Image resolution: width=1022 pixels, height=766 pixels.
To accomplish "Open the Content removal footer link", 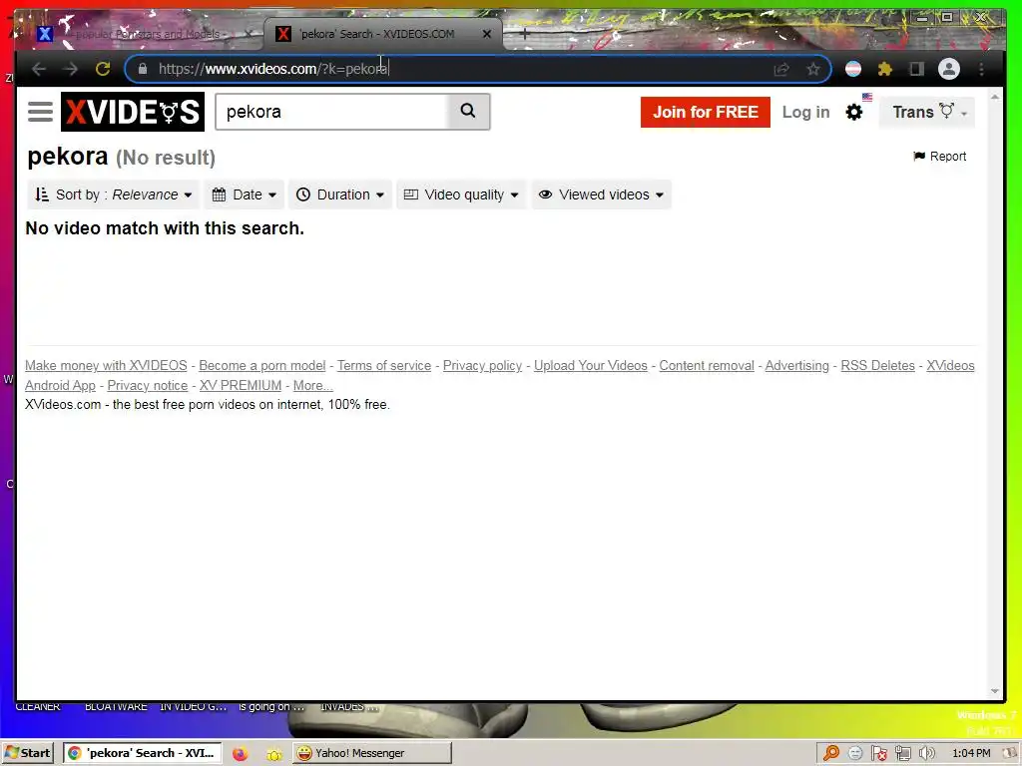I will (x=707, y=365).
